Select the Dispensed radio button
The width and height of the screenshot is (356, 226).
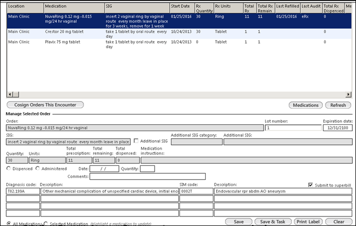pos(8,169)
